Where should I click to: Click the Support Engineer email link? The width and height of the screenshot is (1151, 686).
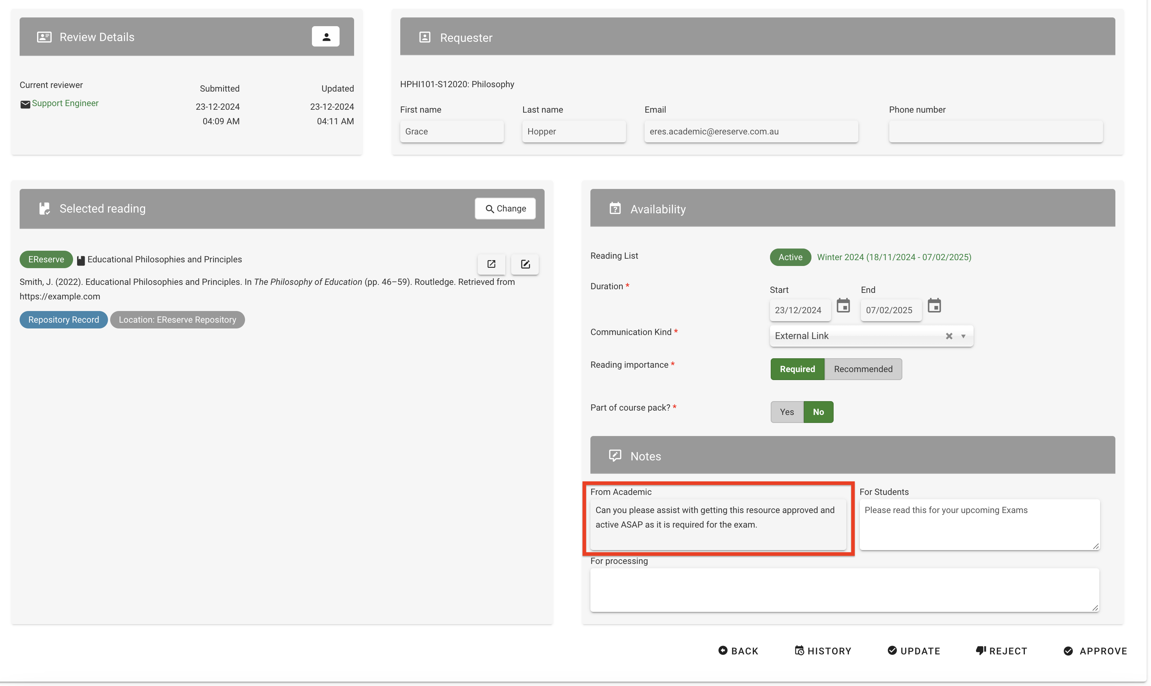click(x=65, y=103)
